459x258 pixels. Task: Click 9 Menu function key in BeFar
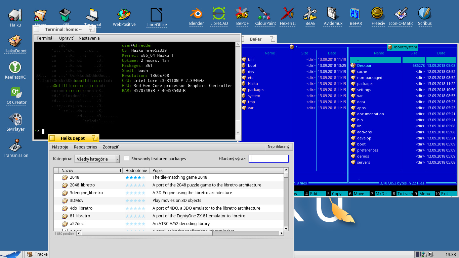coord(424,193)
